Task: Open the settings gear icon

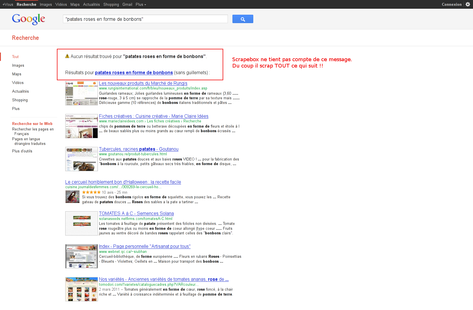Action: pos(468,4)
